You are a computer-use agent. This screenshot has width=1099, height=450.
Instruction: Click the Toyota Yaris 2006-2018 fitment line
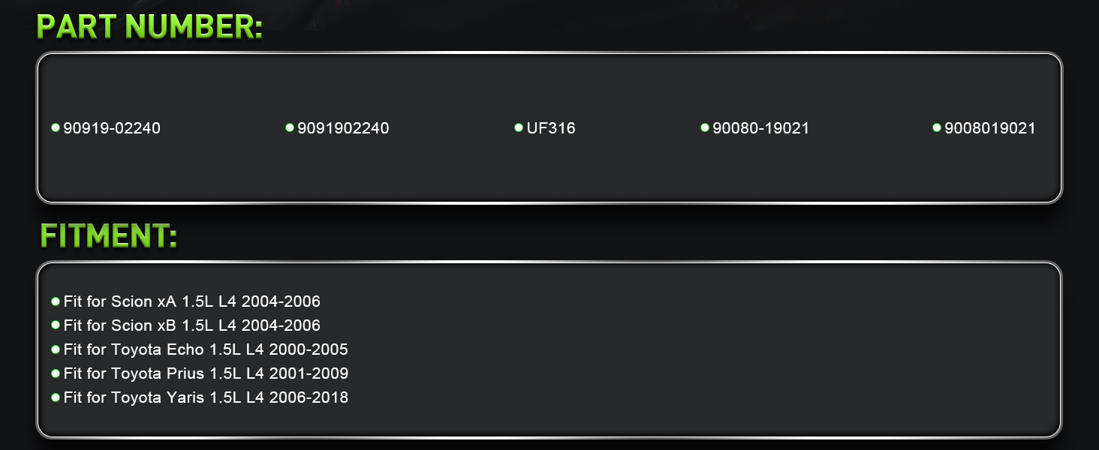point(206,397)
